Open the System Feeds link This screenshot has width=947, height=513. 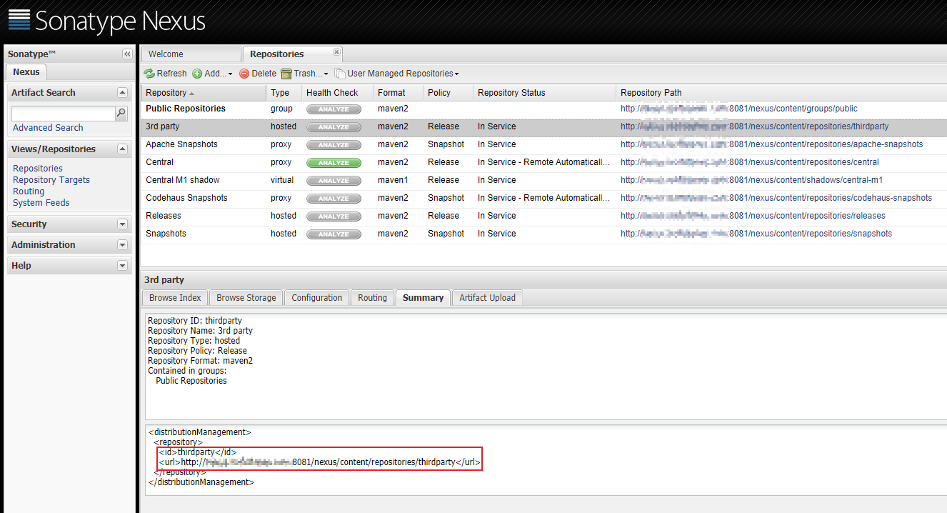click(41, 203)
